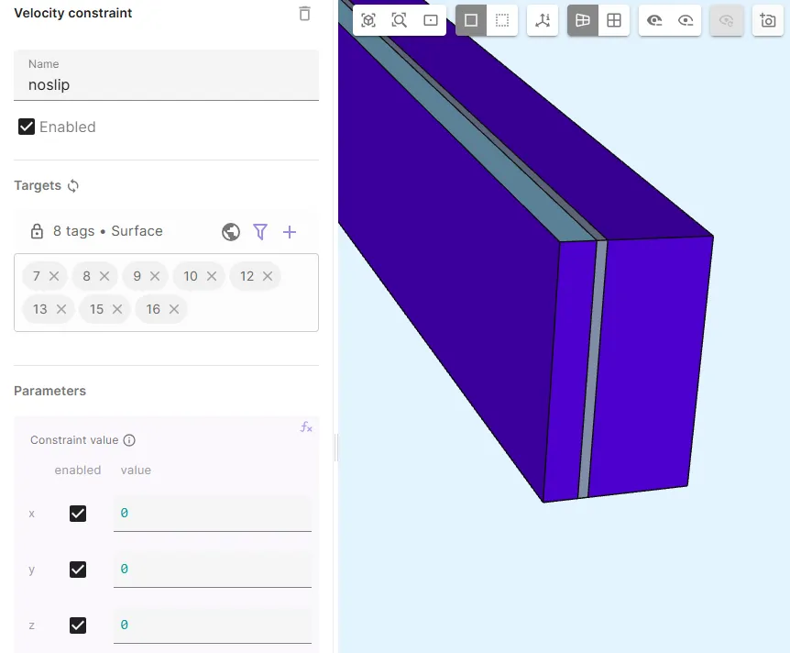The image size is (790, 653).
Task: Switch to dashed box selection mode
Action: (x=502, y=20)
